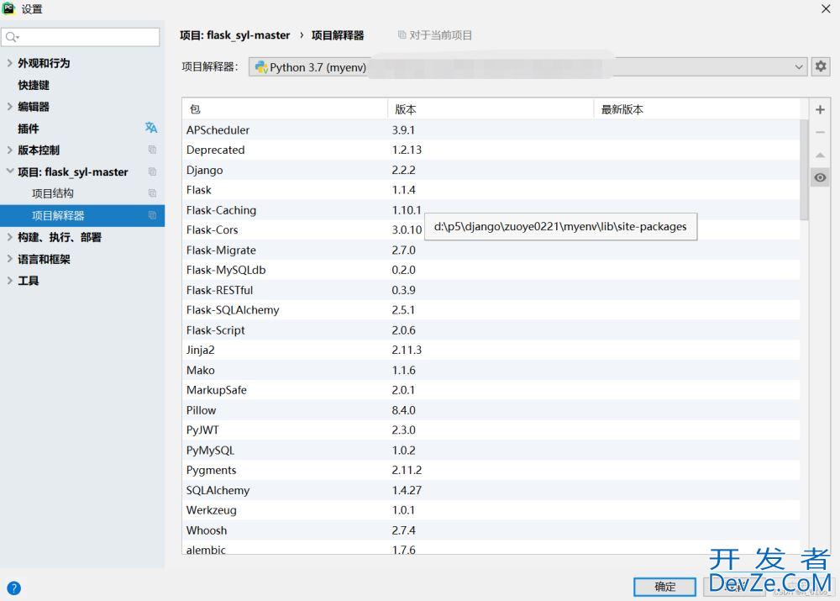Install a package with the plus button
Screen dimensions: 840x601
click(x=820, y=110)
